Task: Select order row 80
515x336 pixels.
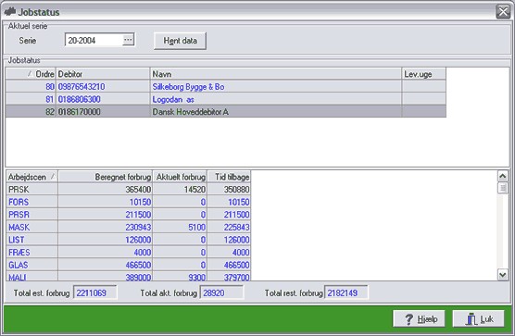Action: click(x=226, y=87)
